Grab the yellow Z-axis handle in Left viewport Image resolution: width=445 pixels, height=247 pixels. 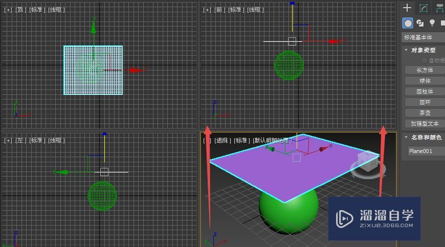pos(104,147)
